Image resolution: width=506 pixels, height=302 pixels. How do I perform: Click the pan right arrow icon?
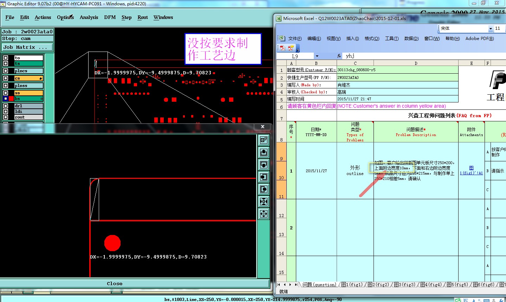coord(264,189)
